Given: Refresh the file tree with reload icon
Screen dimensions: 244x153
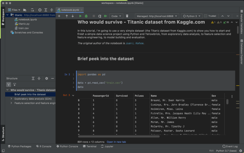Looking at the screenshot, I should tap(32, 10).
